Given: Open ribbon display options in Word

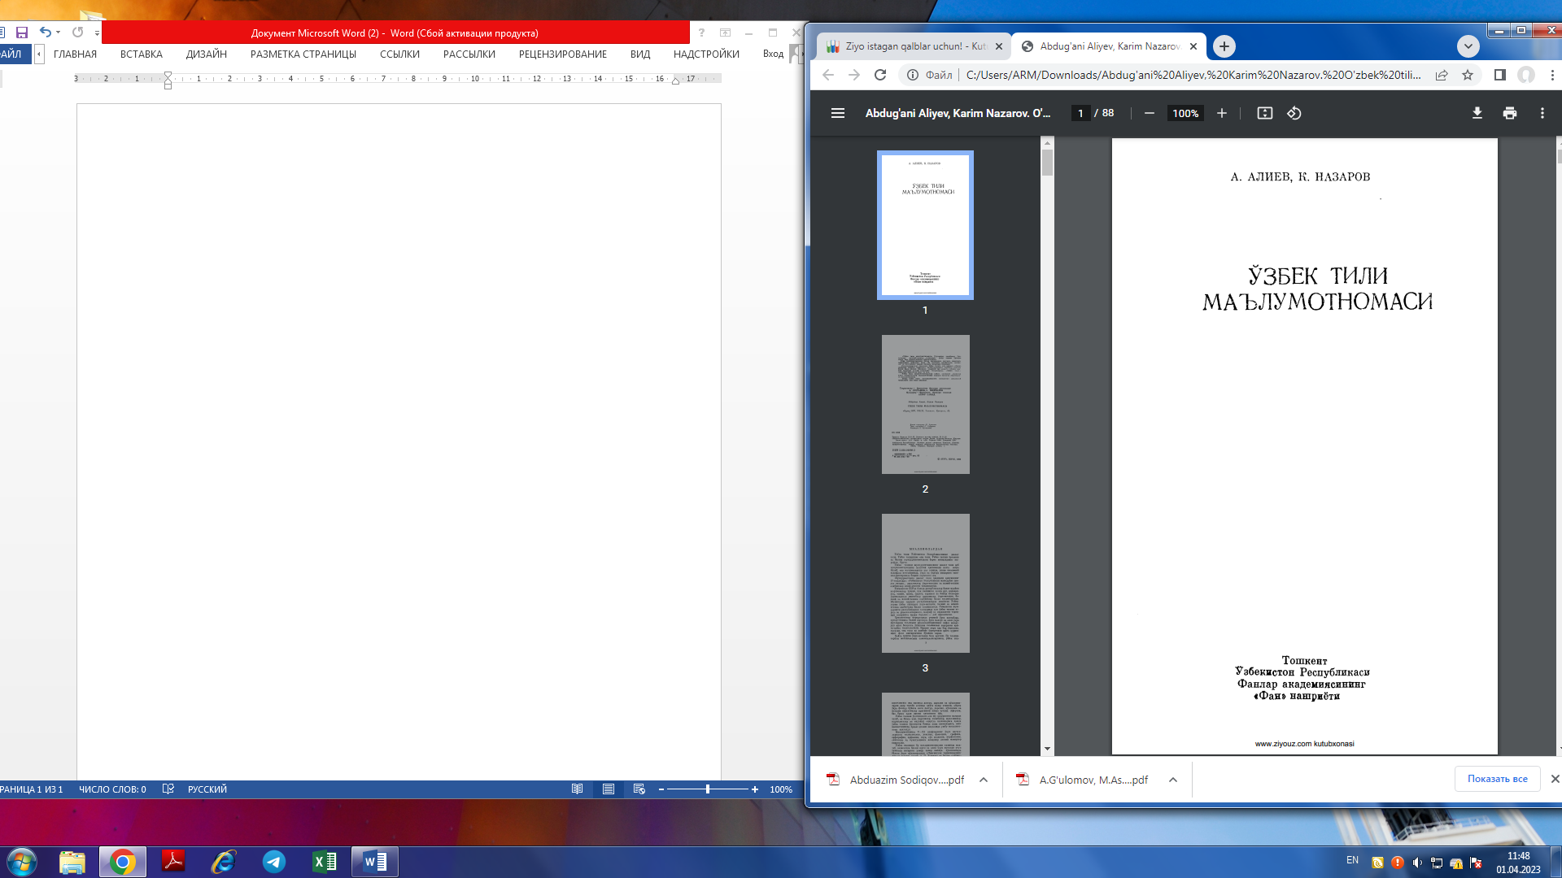Looking at the screenshot, I should click(725, 33).
